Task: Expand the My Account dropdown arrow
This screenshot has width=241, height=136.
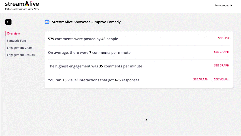Action: tap(231, 5)
